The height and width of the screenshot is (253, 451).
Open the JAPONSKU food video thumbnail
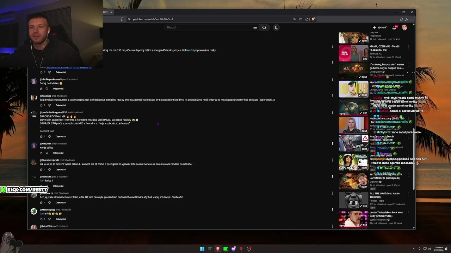tap(353, 181)
